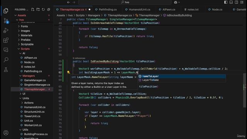This screenshot has height=139, width=247.
Task: Open StructureUnit.cs in file tree
Action: (x=34, y=112)
